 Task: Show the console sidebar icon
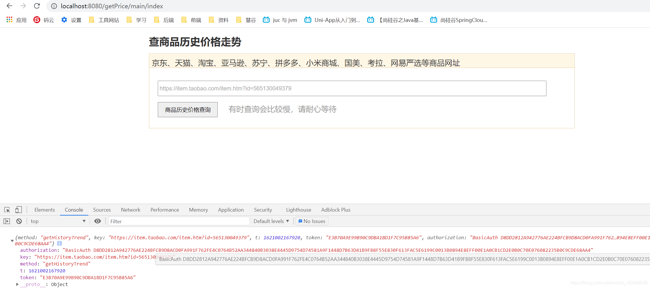tap(7, 221)
